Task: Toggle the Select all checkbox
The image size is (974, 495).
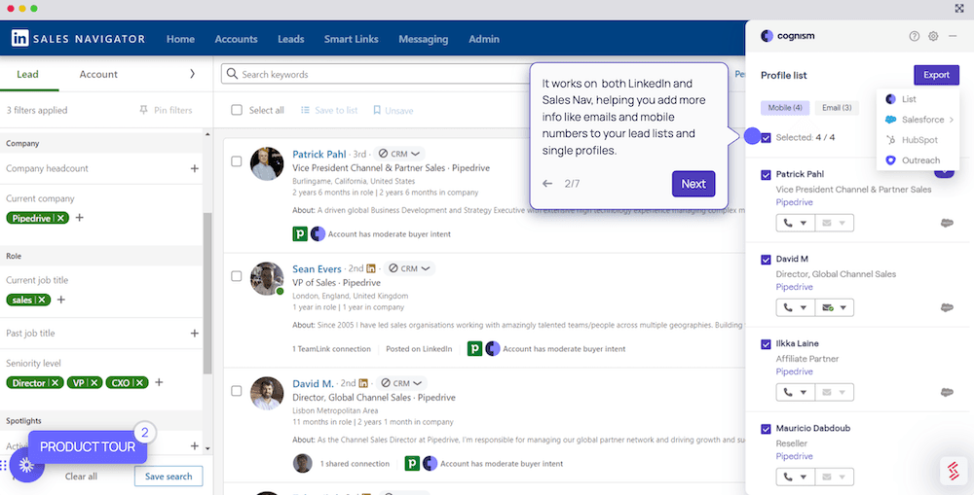Action: pos(237,110)
